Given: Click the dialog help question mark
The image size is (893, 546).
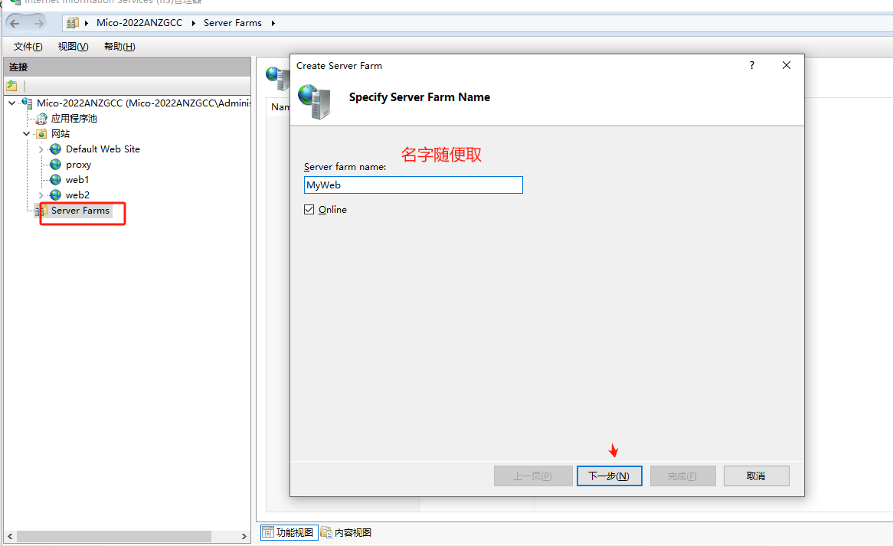Looking at the screenshot, I should [x=752, y=66].
